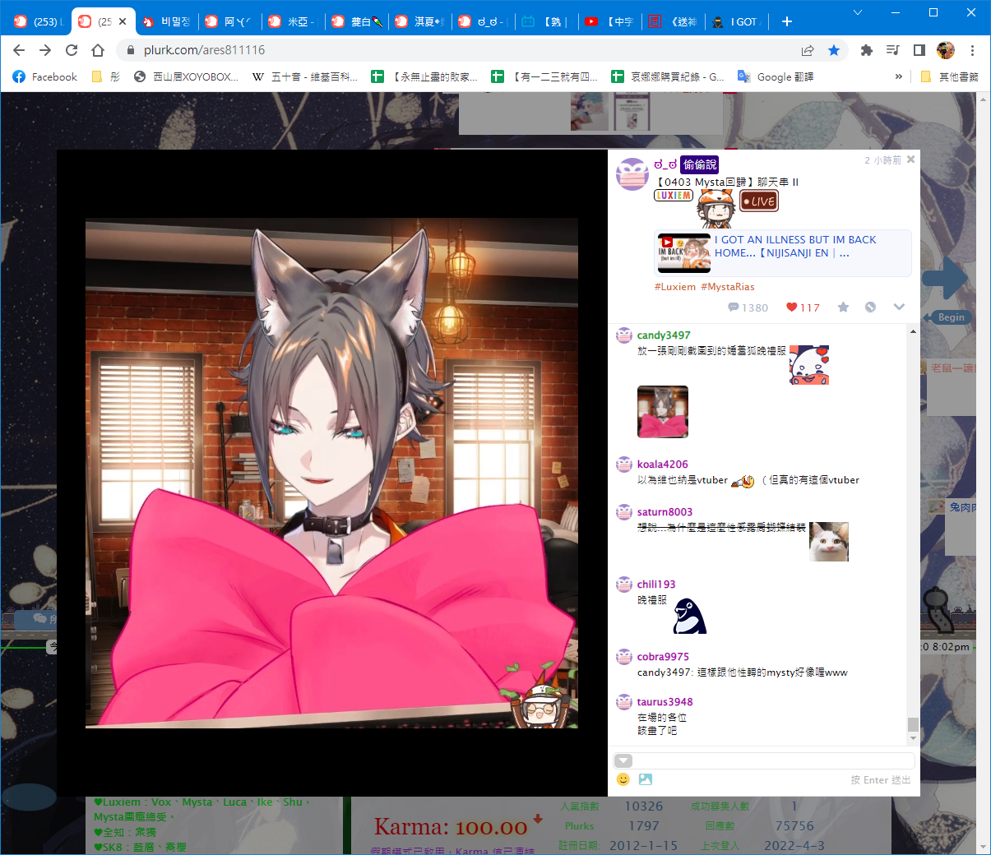Click the response text input field

click(x=773, y=760)
